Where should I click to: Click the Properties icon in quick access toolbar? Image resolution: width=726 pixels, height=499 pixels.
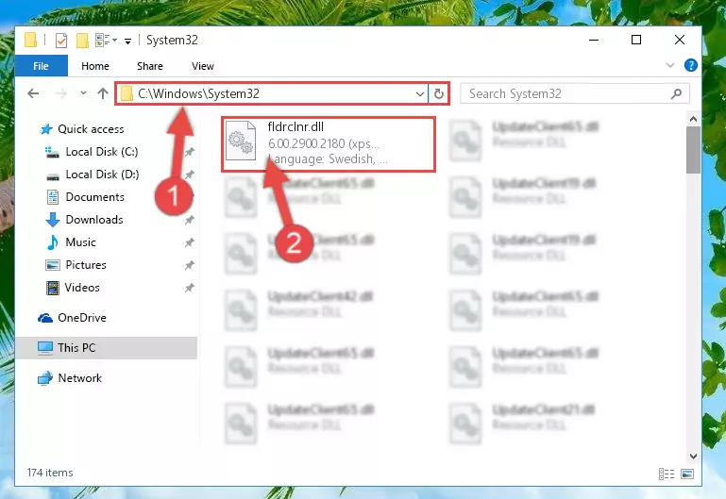[61, 41]
